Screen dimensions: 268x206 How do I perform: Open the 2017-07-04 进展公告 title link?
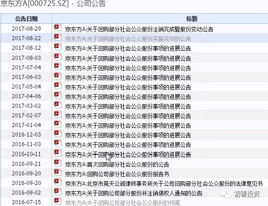128,68
